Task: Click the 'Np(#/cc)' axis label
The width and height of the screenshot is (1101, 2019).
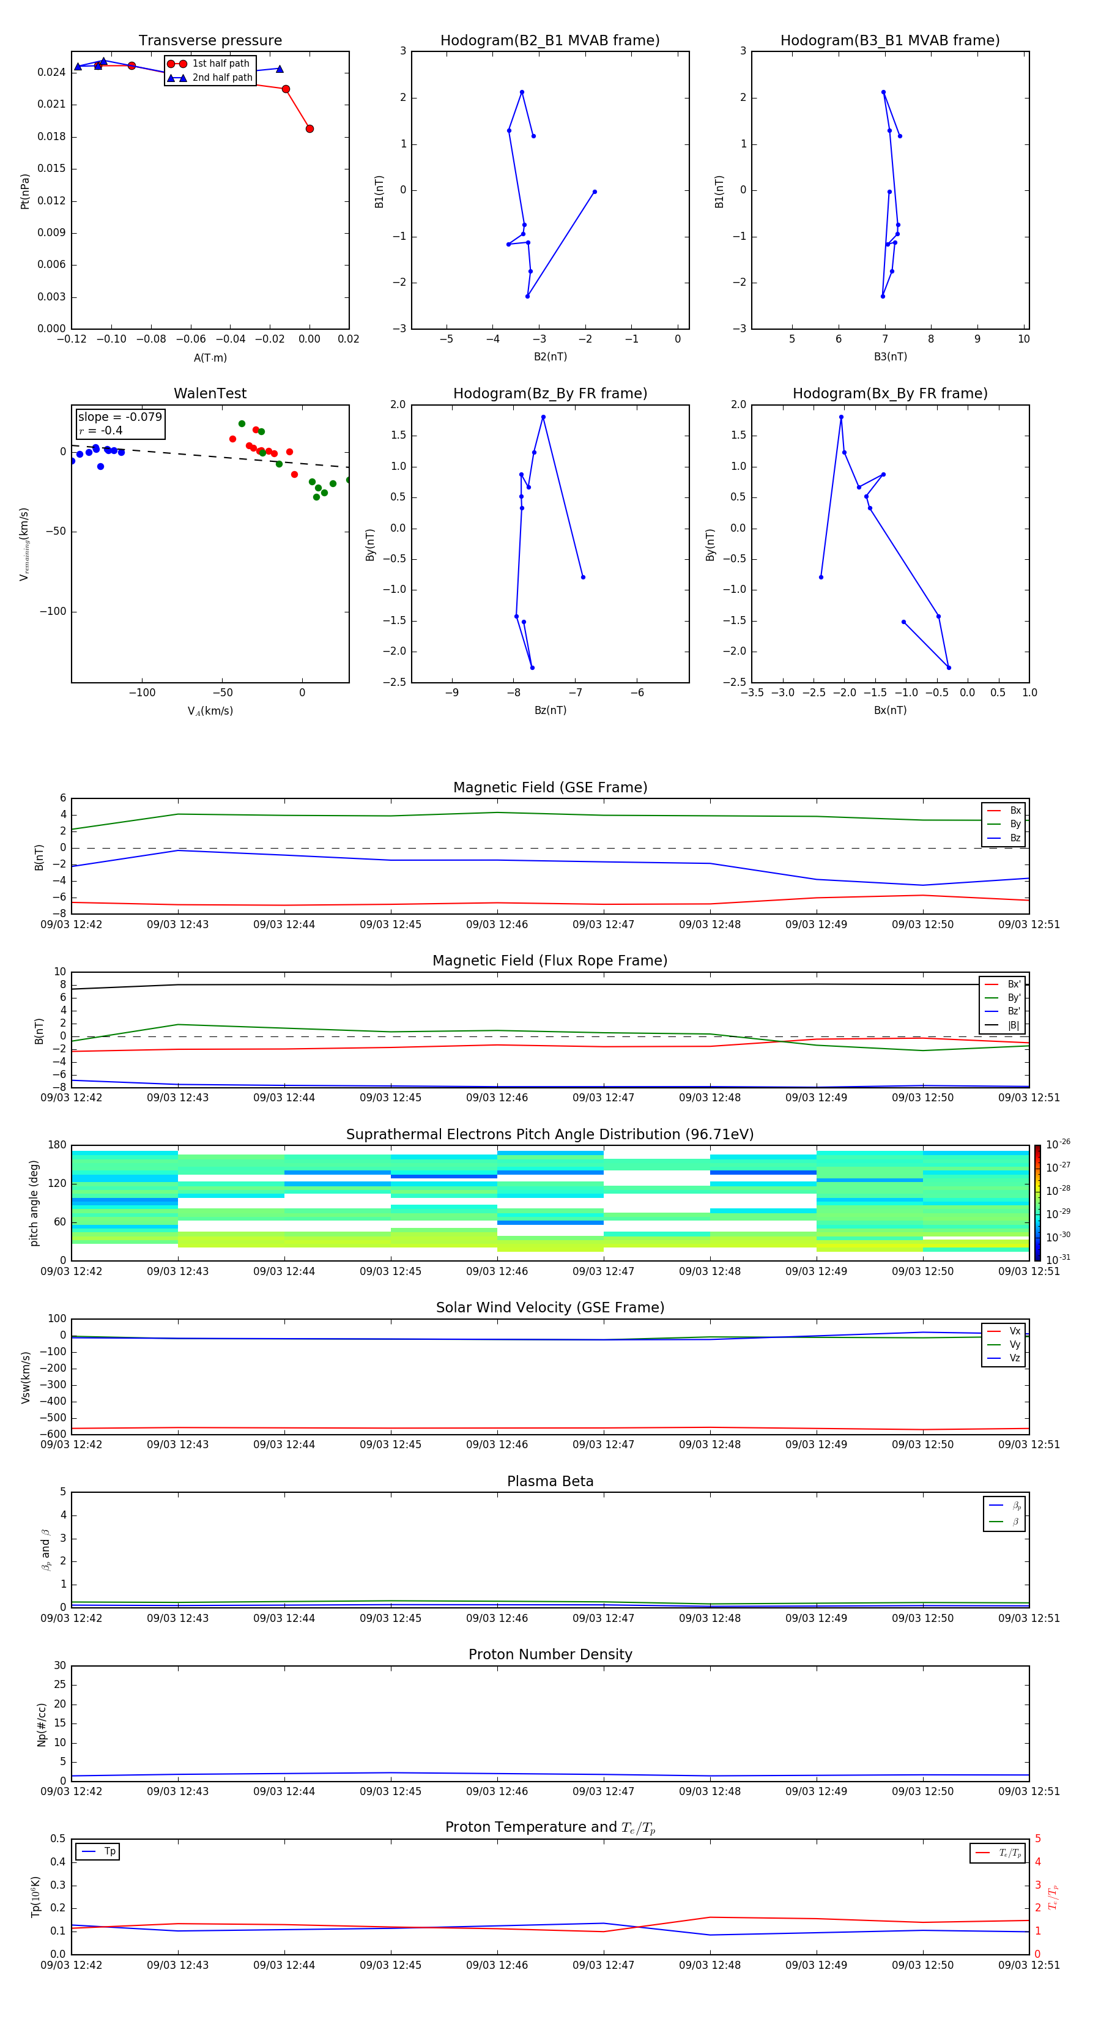Action: coord(42,1724)
